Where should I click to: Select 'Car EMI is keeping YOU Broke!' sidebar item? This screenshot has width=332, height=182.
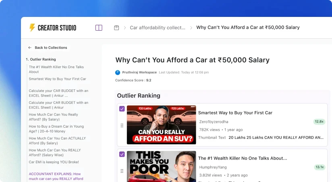tap(54, 162)
